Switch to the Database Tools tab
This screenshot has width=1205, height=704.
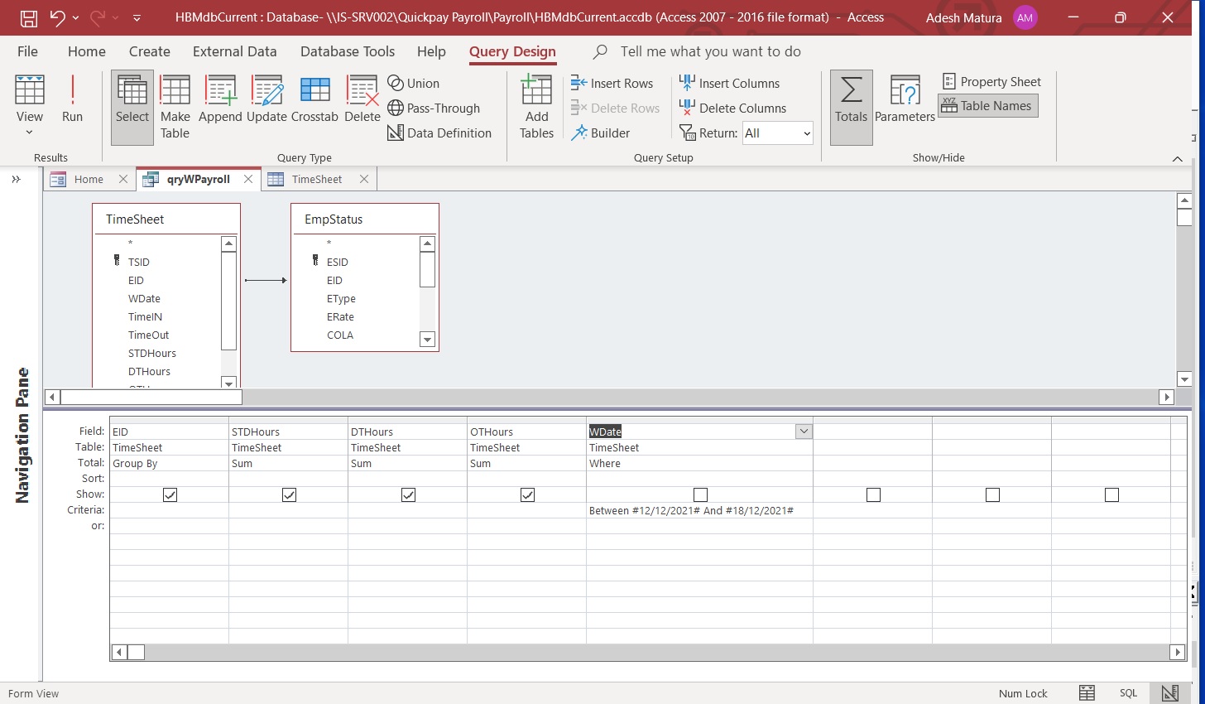tap(348, 51)
